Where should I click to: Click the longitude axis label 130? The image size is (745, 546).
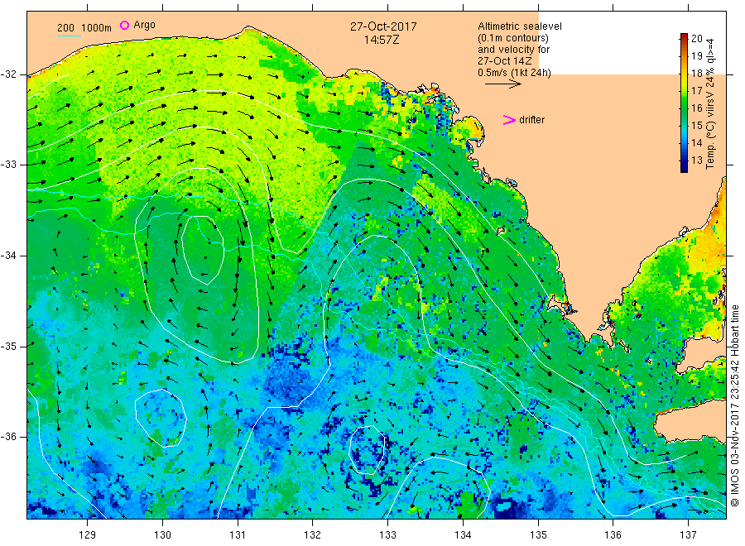pos(162,535)
